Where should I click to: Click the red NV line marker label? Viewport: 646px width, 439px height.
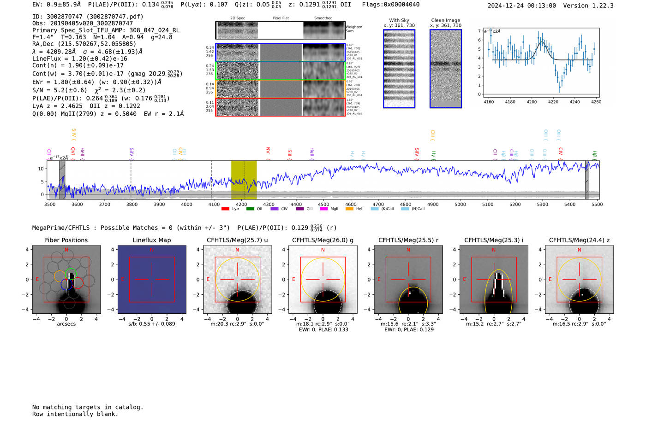coord(268,151)
